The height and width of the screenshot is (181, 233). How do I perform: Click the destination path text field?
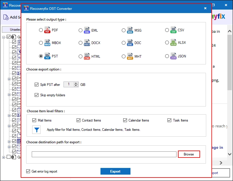[x=104, y=154]
